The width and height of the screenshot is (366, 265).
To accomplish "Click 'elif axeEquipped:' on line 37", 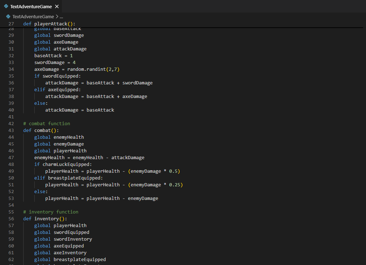I will tap(57, 89).
